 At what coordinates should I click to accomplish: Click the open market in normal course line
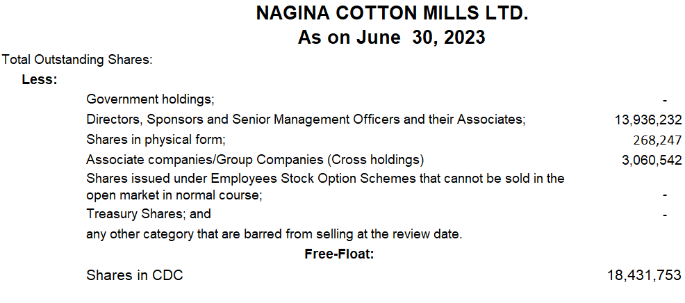coord(174,195)
